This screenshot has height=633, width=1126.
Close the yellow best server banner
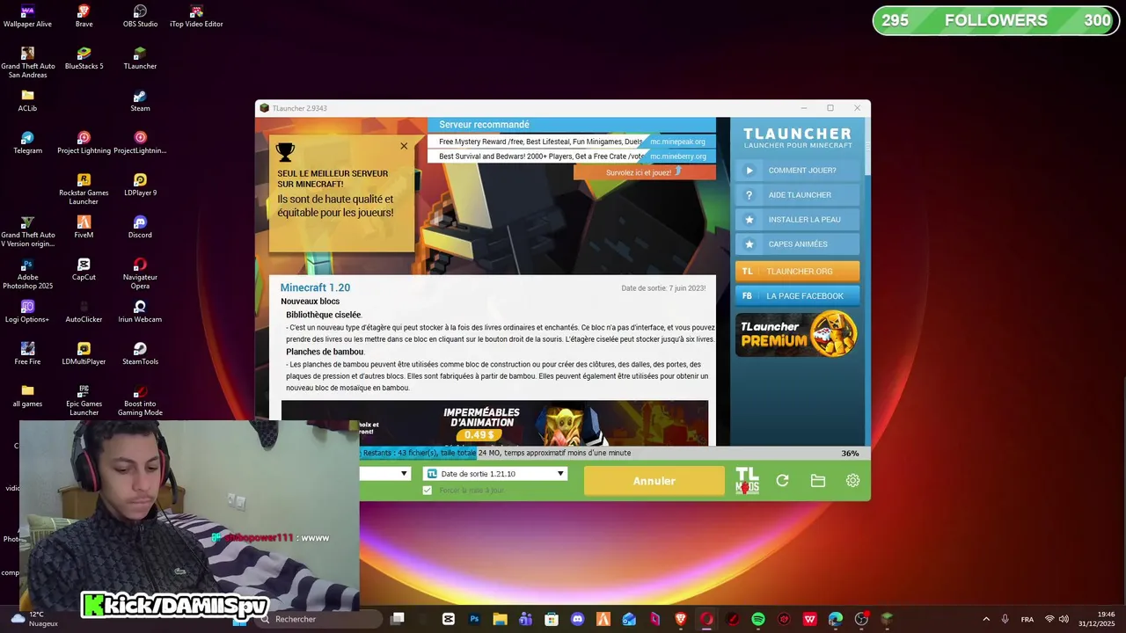[x=404, y=146]
